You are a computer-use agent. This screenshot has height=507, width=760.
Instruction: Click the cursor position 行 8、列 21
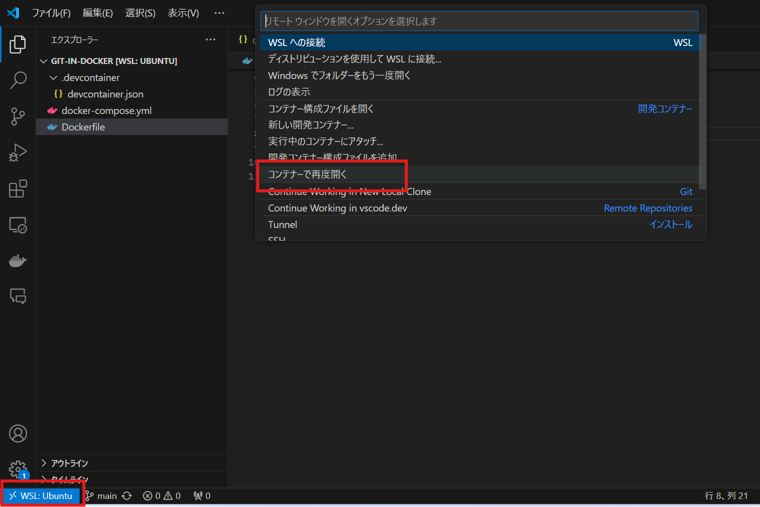pyautogui.click(x=726, y=496)
